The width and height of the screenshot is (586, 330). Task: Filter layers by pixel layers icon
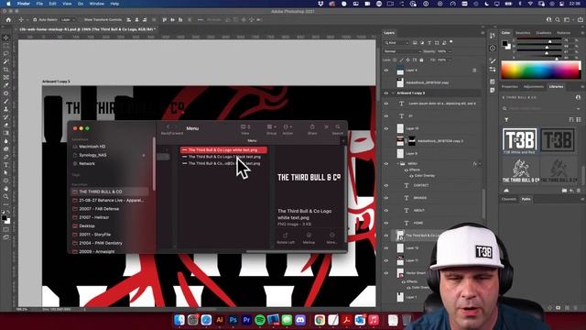[415, 43]
